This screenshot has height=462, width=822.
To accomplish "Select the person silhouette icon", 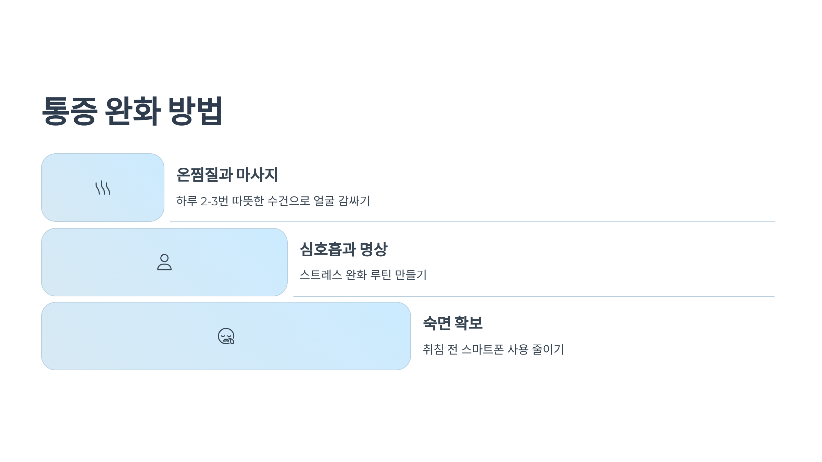I will (x=164, y=262).
